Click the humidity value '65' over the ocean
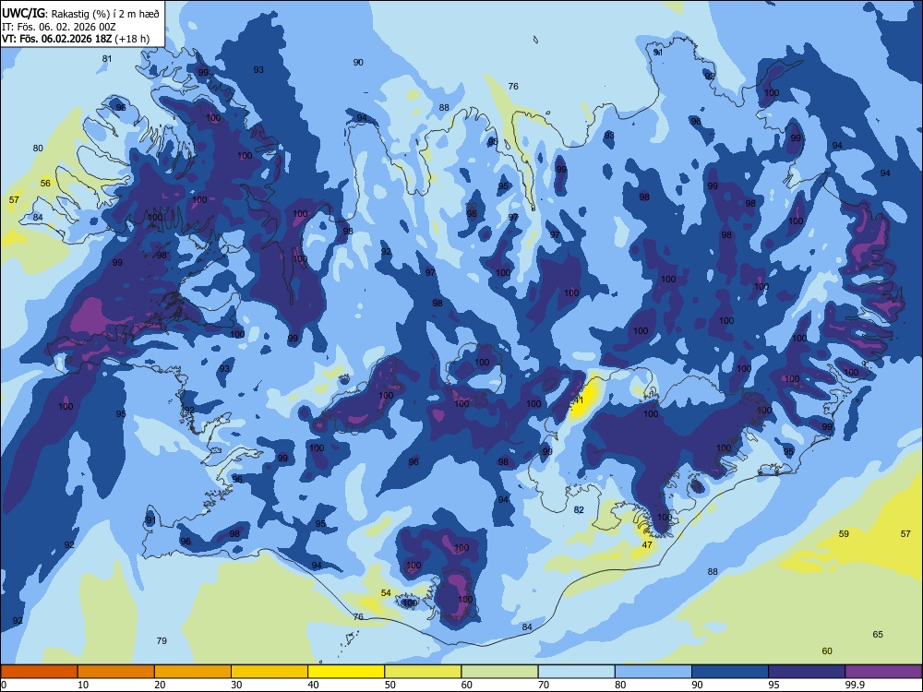Viewport: 923px width, 692px height. [878, 635]
